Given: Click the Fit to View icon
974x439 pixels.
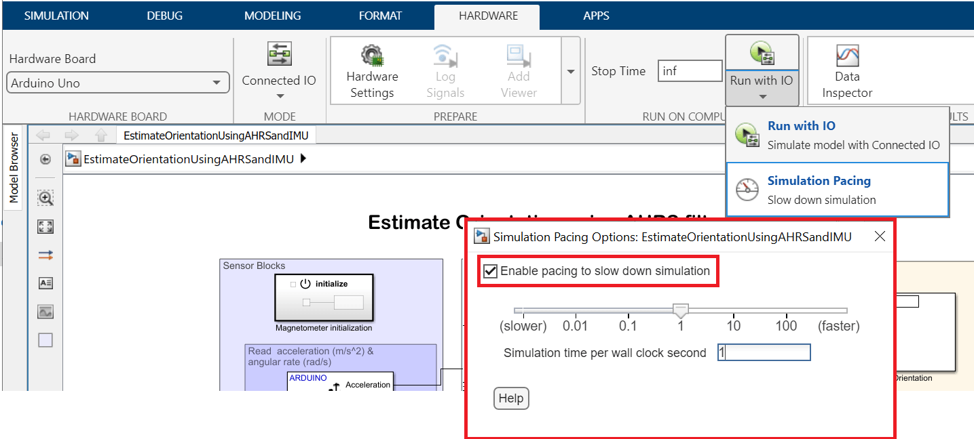Looking at the screenshot, I should [45, 227].
